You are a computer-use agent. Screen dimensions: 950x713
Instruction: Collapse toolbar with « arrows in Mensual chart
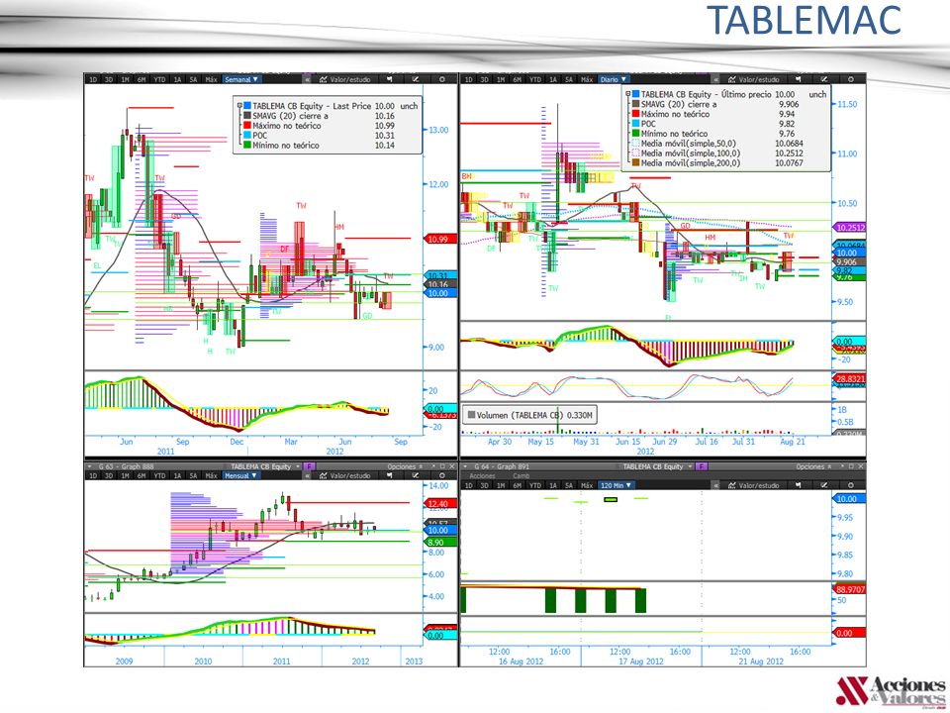(x=307, y=476)
